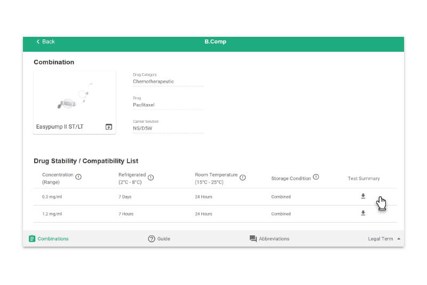Click the Back chevron arrow icon
This screenshot has height=285, width=427.
coord(38,42)
